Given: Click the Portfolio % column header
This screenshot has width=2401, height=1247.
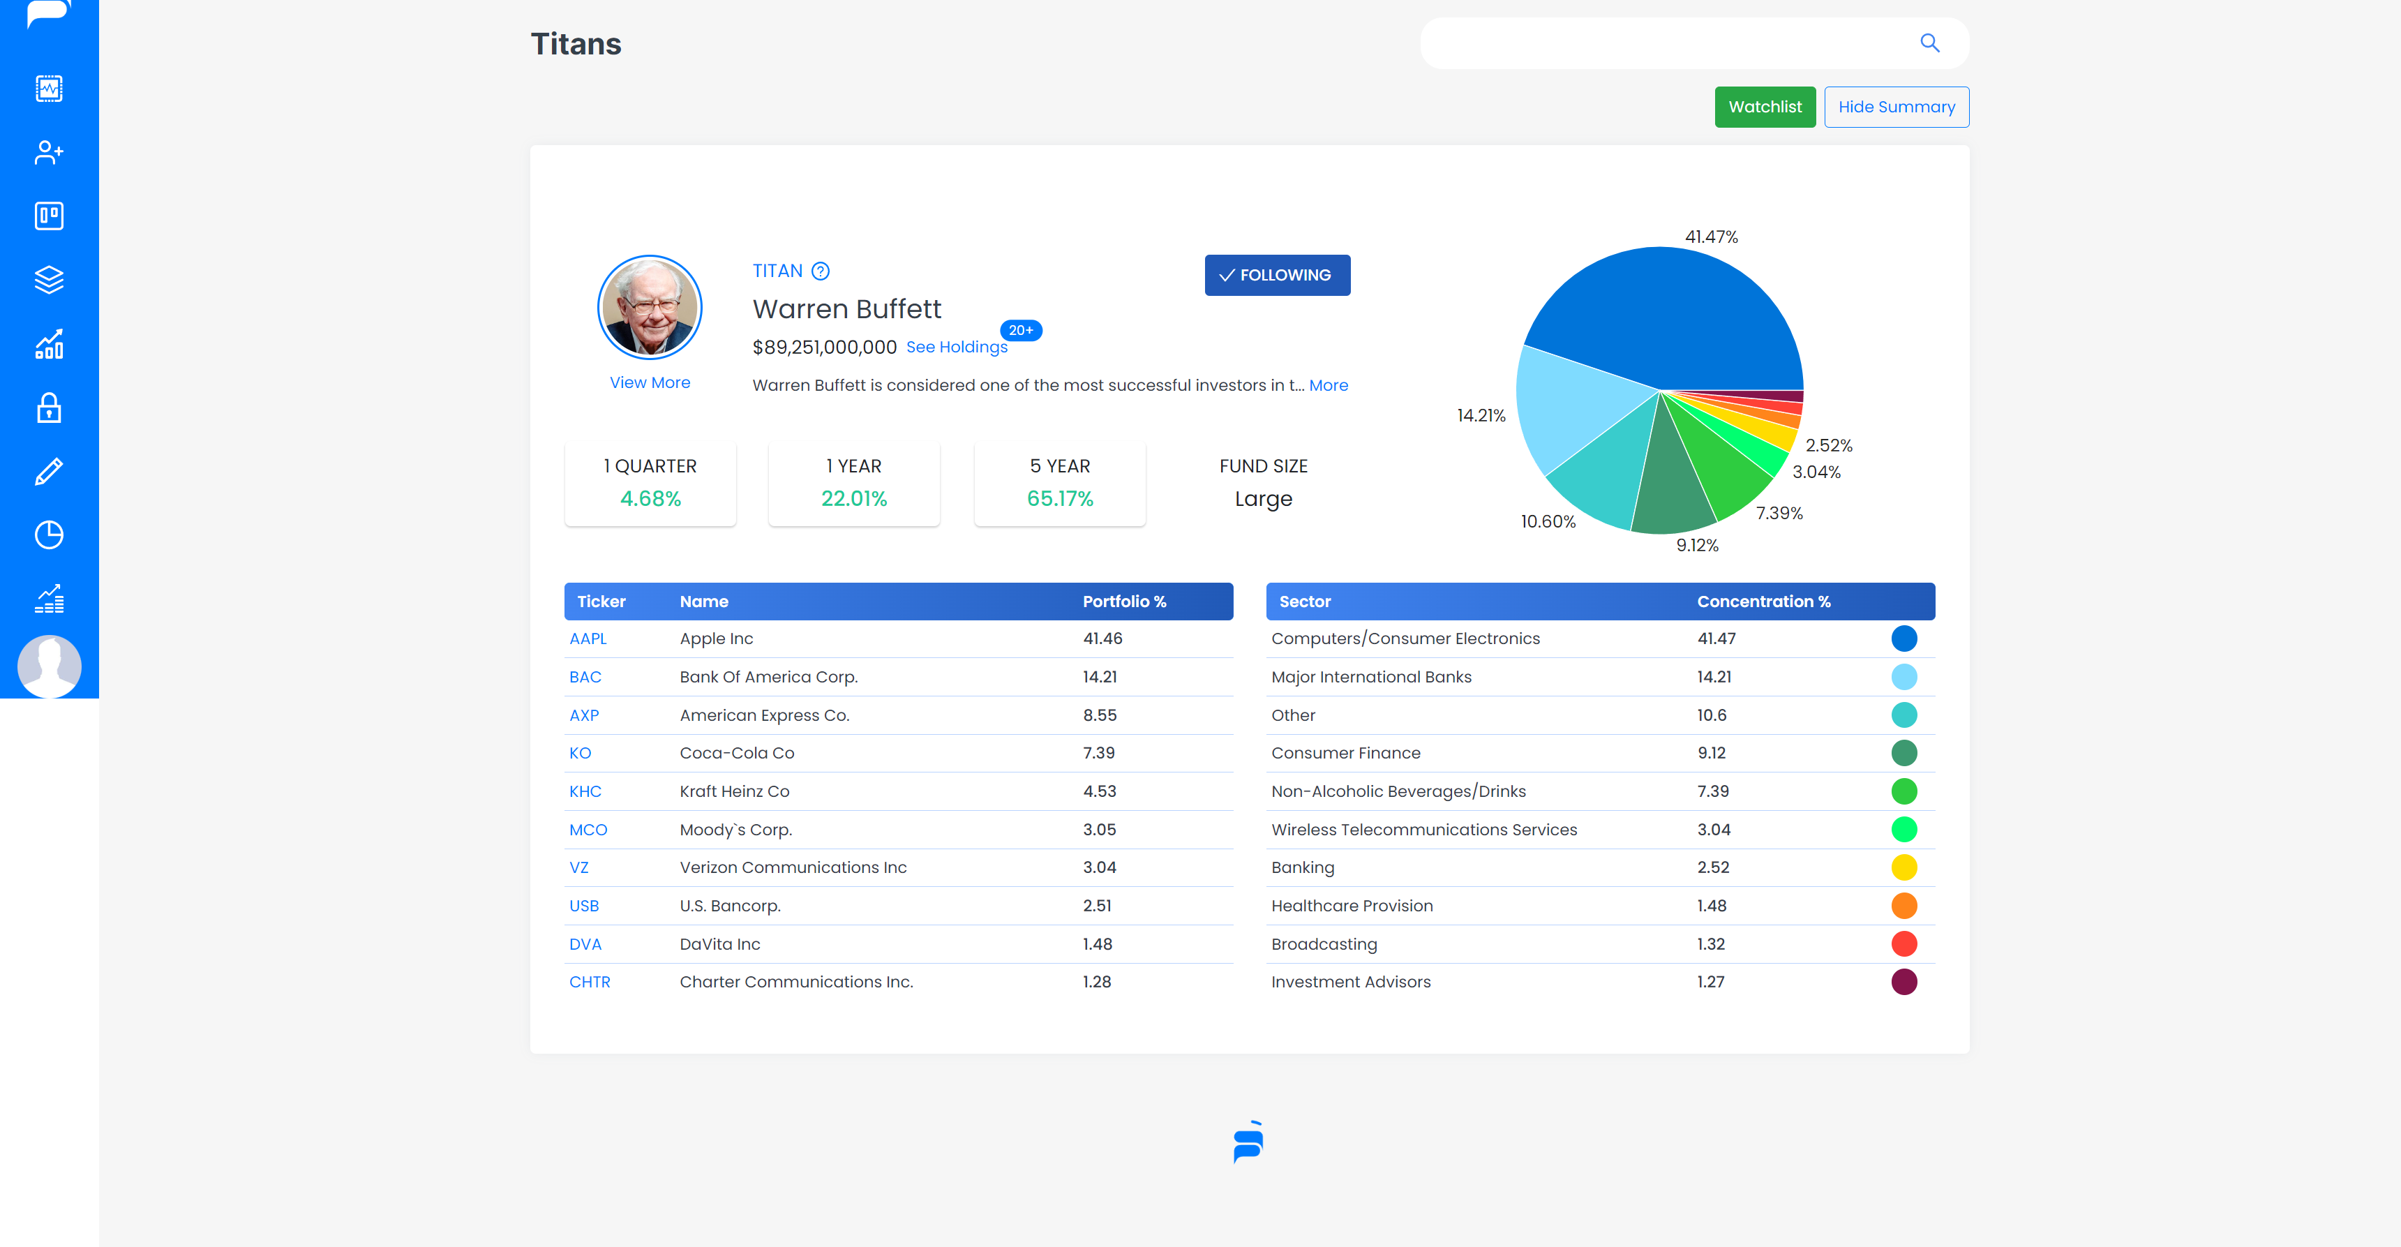Looking at the screenshot, I should 1124,601.
